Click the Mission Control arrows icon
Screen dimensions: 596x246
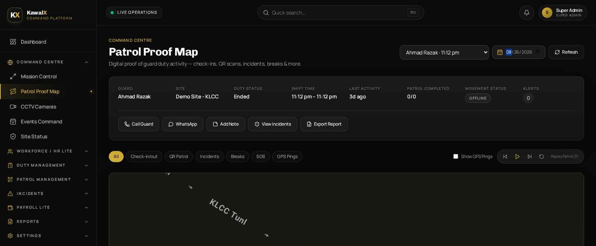tap(13, 76)
